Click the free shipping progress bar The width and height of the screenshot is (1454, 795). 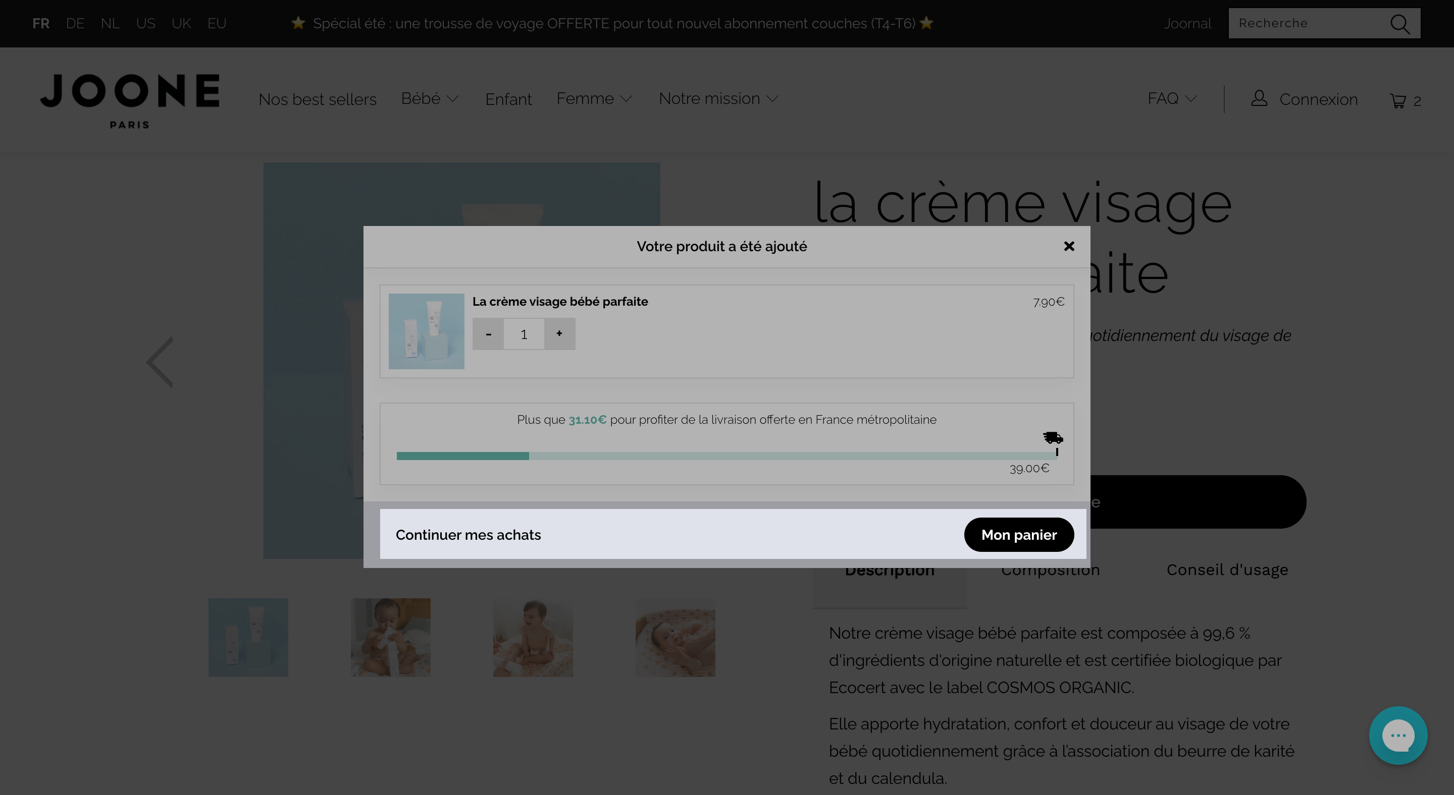point(726,456)
